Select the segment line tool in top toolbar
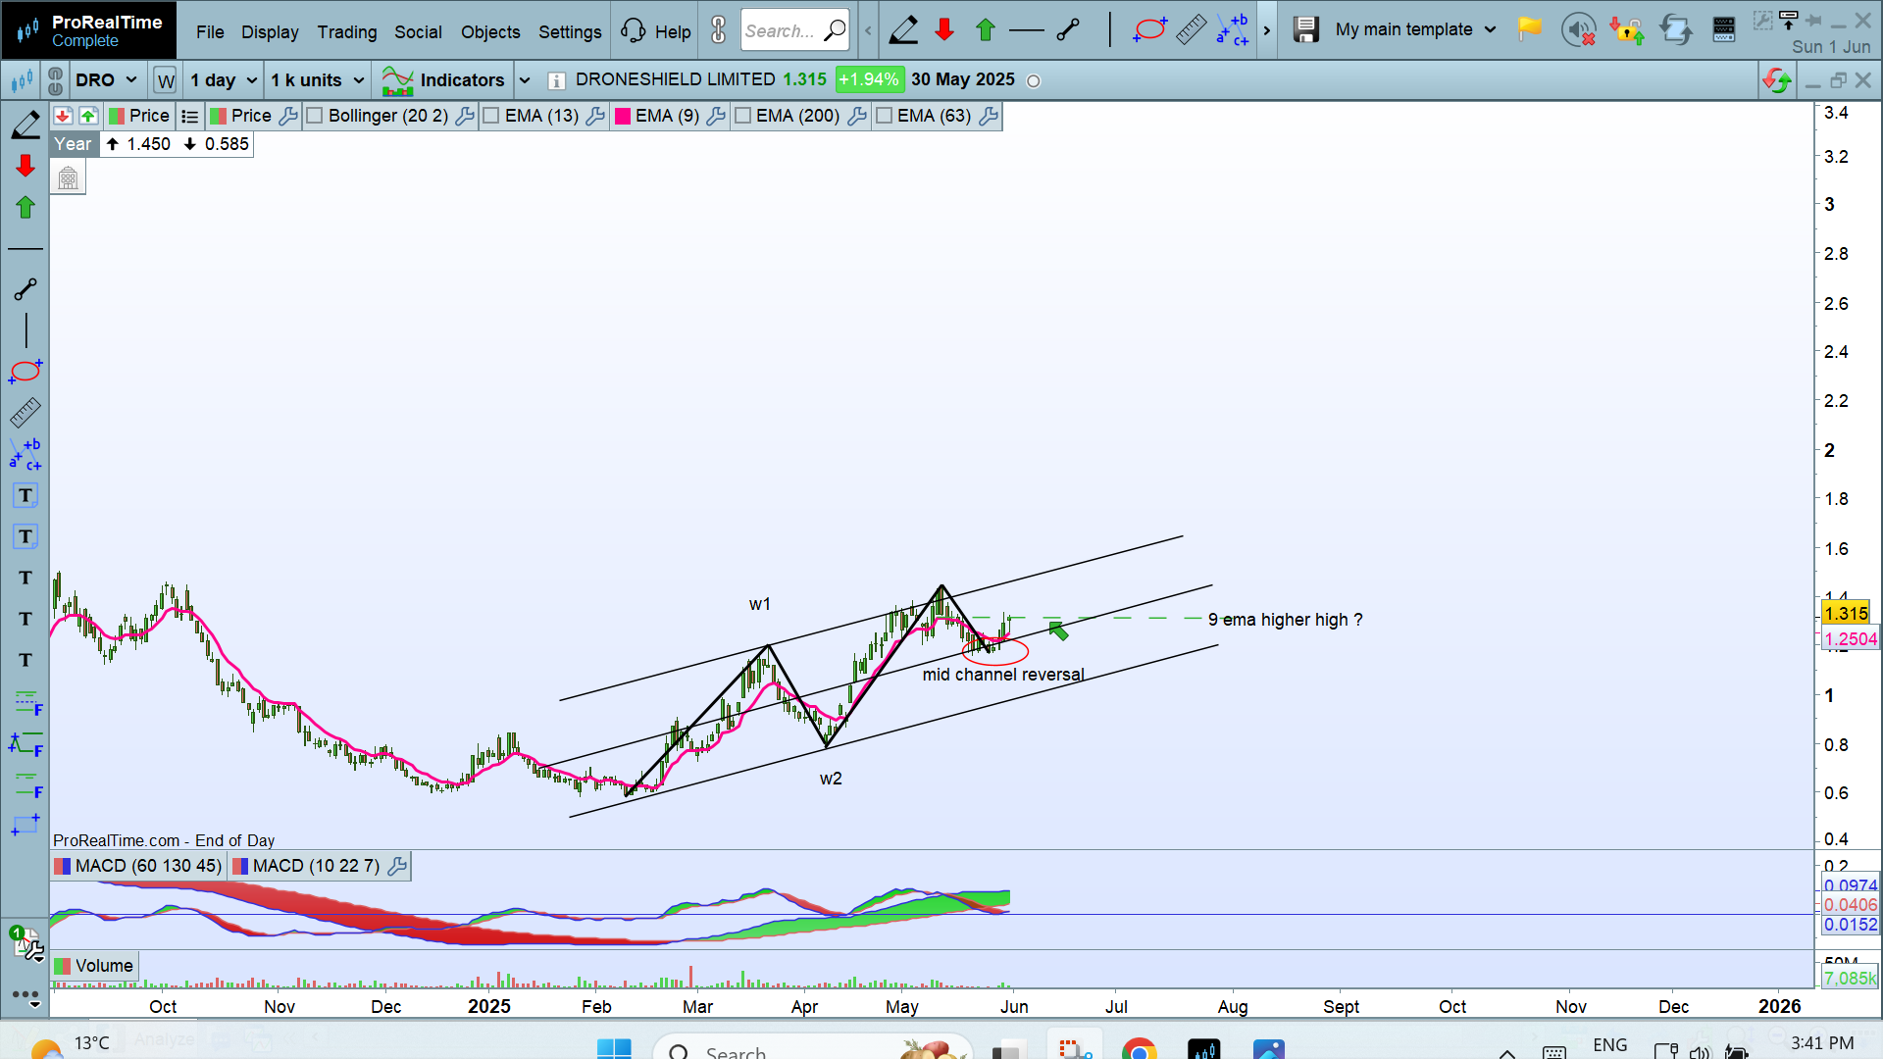 point(1068,30)
